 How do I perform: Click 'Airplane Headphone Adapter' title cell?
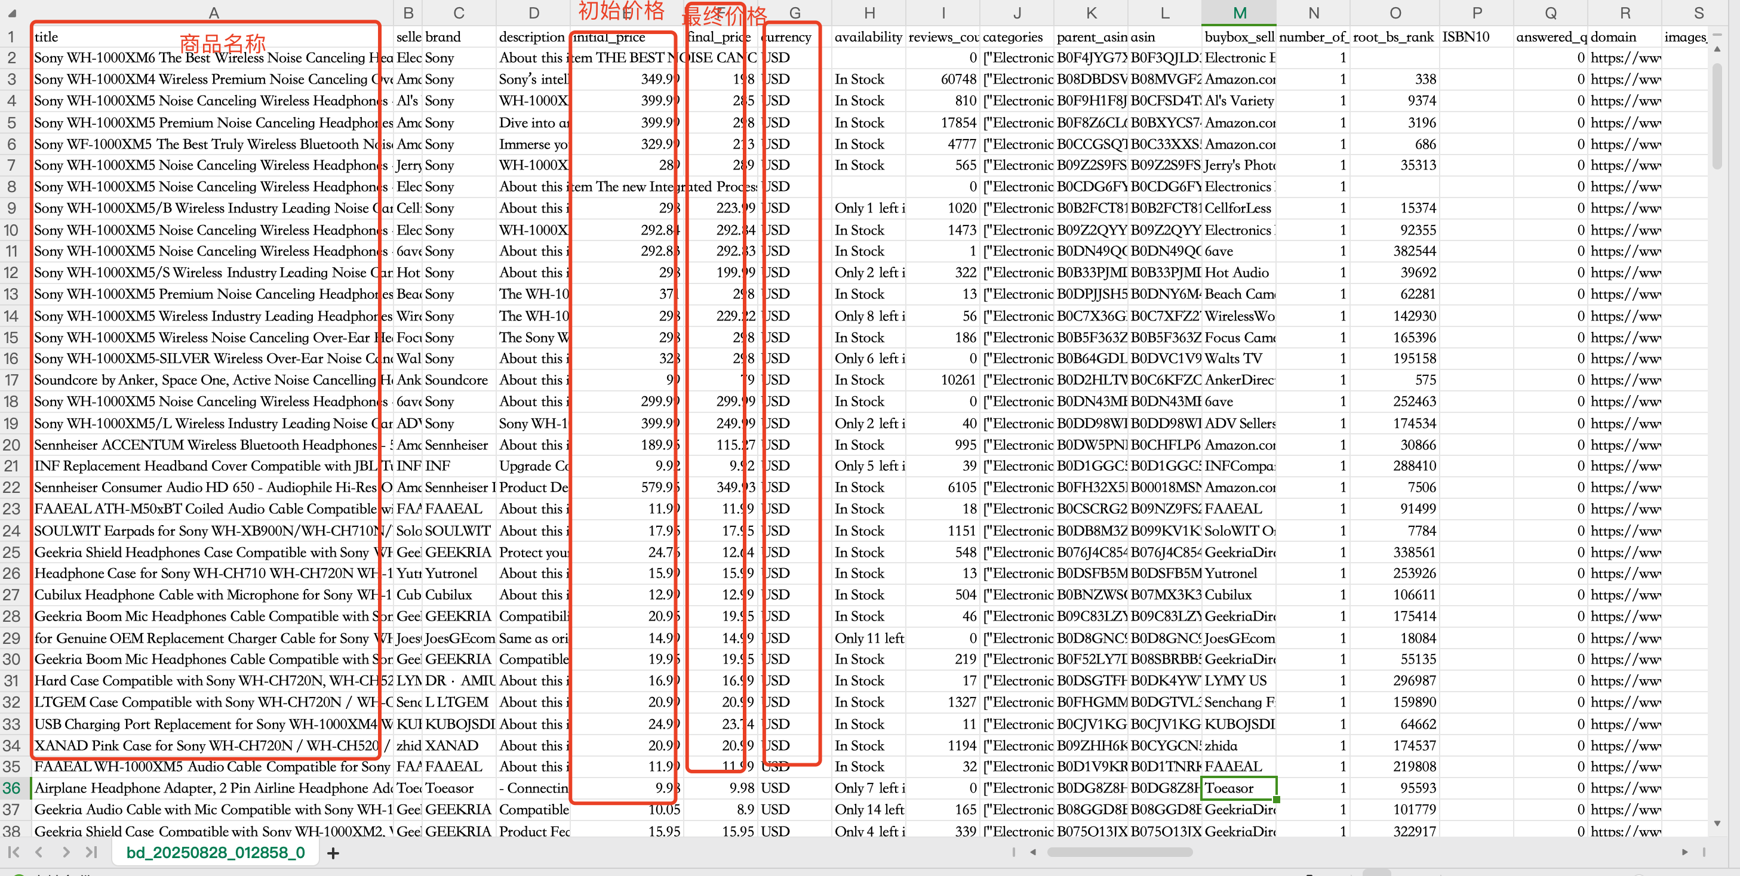(x=212, y=788)
